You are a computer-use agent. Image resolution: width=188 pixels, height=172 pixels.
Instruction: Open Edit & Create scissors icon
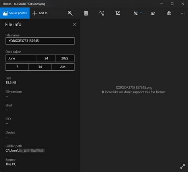tap(136, 14)
